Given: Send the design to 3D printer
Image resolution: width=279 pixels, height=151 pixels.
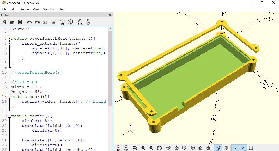Looking at the screenshot, I should pyautogui.click(x=88, y=22).
